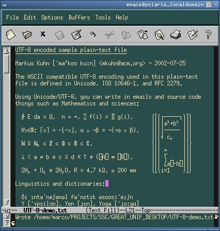Viewport: 220px width, 231px height.
Task: Undo last change with arrow icon
Action: click(x=93, y=34)
